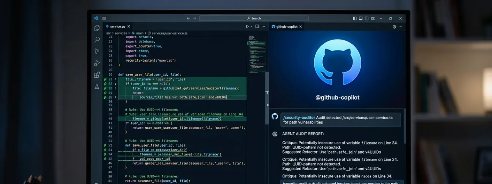The height and width of the screenshot is (184, 492).
Task: Click the services breadcrumb
Action: click(121, 33)
